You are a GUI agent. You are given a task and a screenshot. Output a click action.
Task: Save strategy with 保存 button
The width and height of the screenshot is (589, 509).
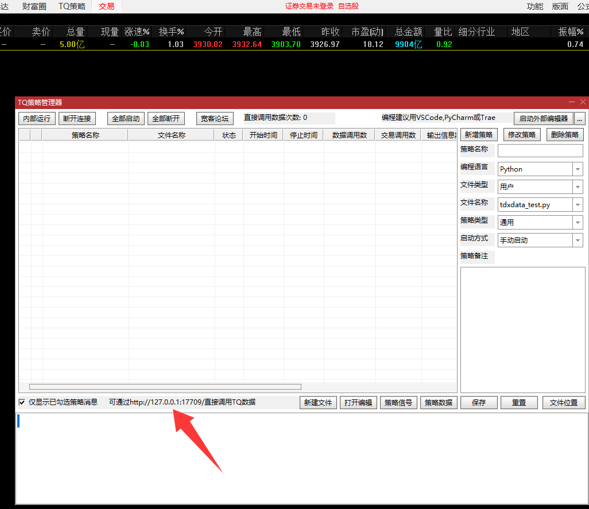pos(479,403)
